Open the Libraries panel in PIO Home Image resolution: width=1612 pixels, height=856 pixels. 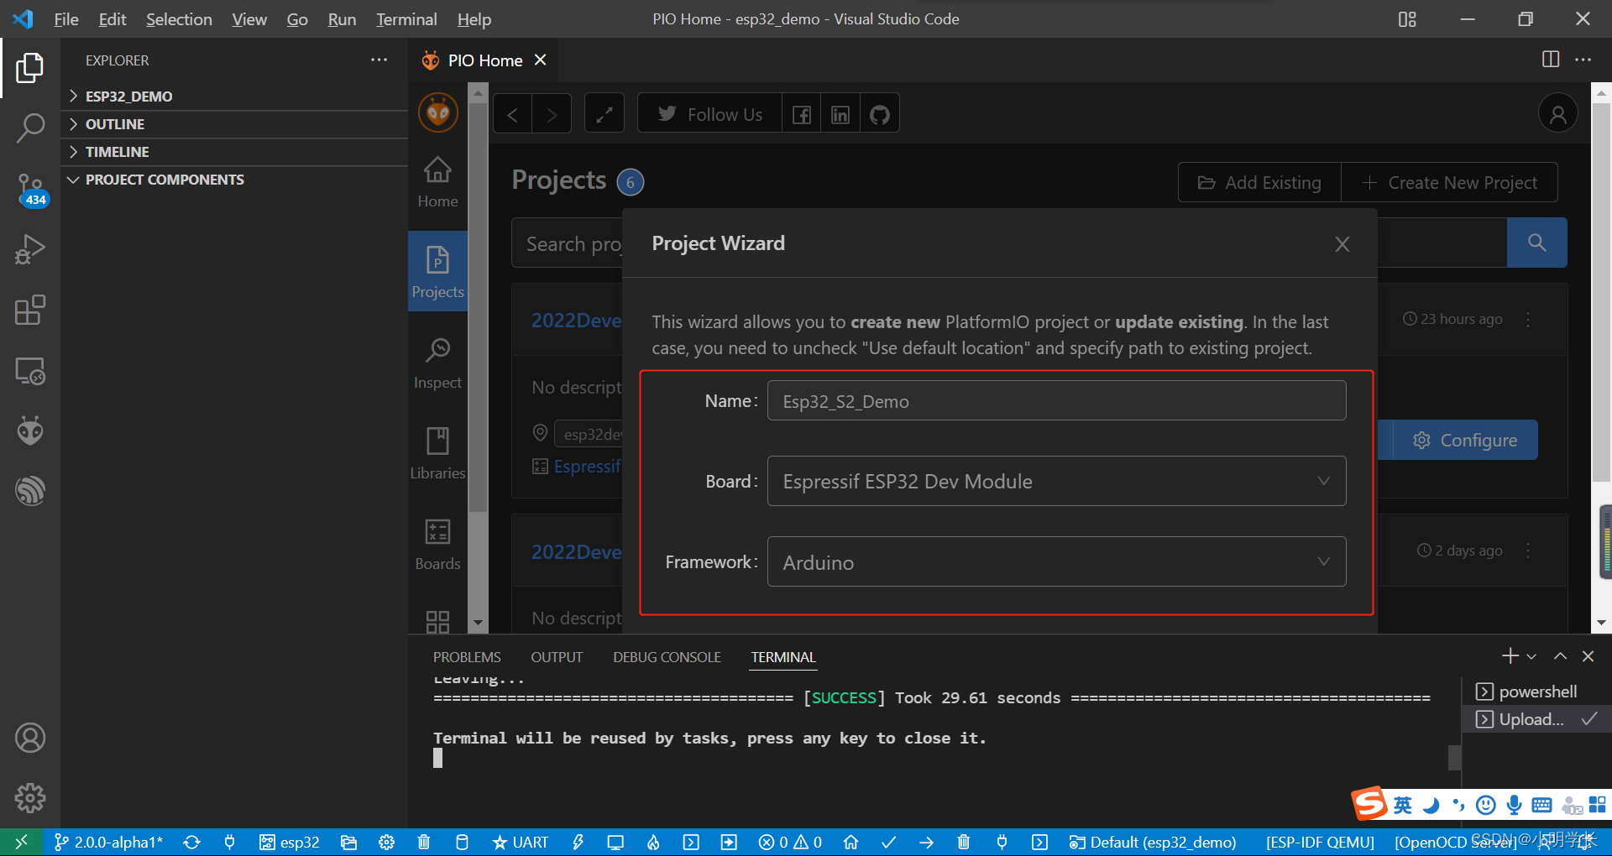[x=437, y=452]
